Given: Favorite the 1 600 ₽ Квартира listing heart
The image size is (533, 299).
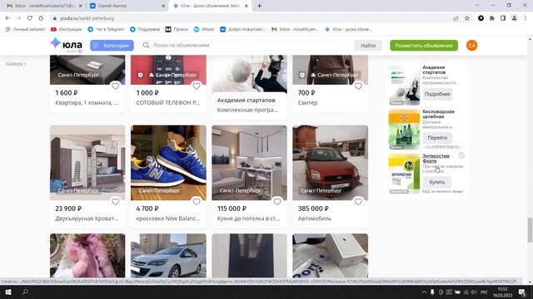Looking at the screenshot, I should tap(116, 86).
